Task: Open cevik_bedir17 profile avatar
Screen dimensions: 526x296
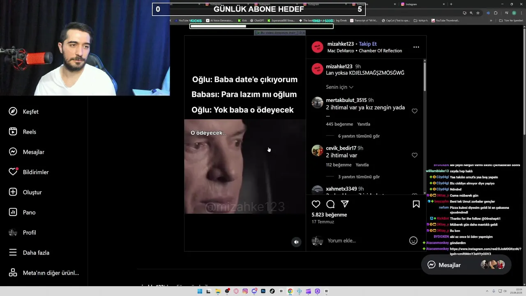Action: (317, 150)
